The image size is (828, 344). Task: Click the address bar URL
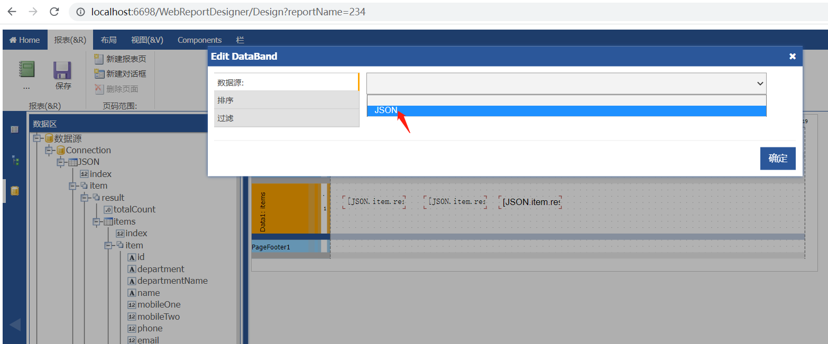[228, 12]
